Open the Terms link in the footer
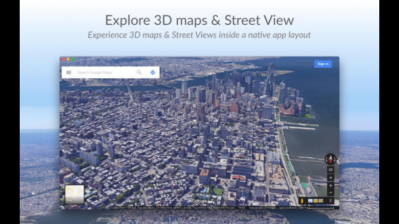 (x=242, y=208)
